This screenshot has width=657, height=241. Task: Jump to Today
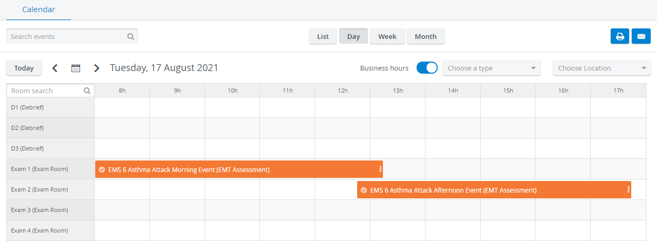(24, 68)
